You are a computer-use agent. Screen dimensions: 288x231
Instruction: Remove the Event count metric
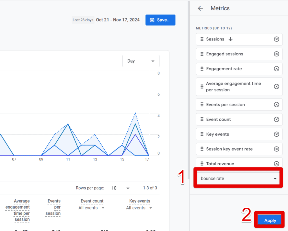point(276,119)
